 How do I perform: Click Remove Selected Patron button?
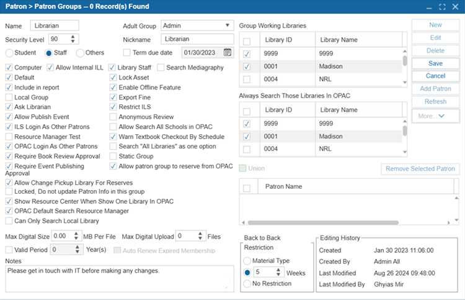pos(420,169)
